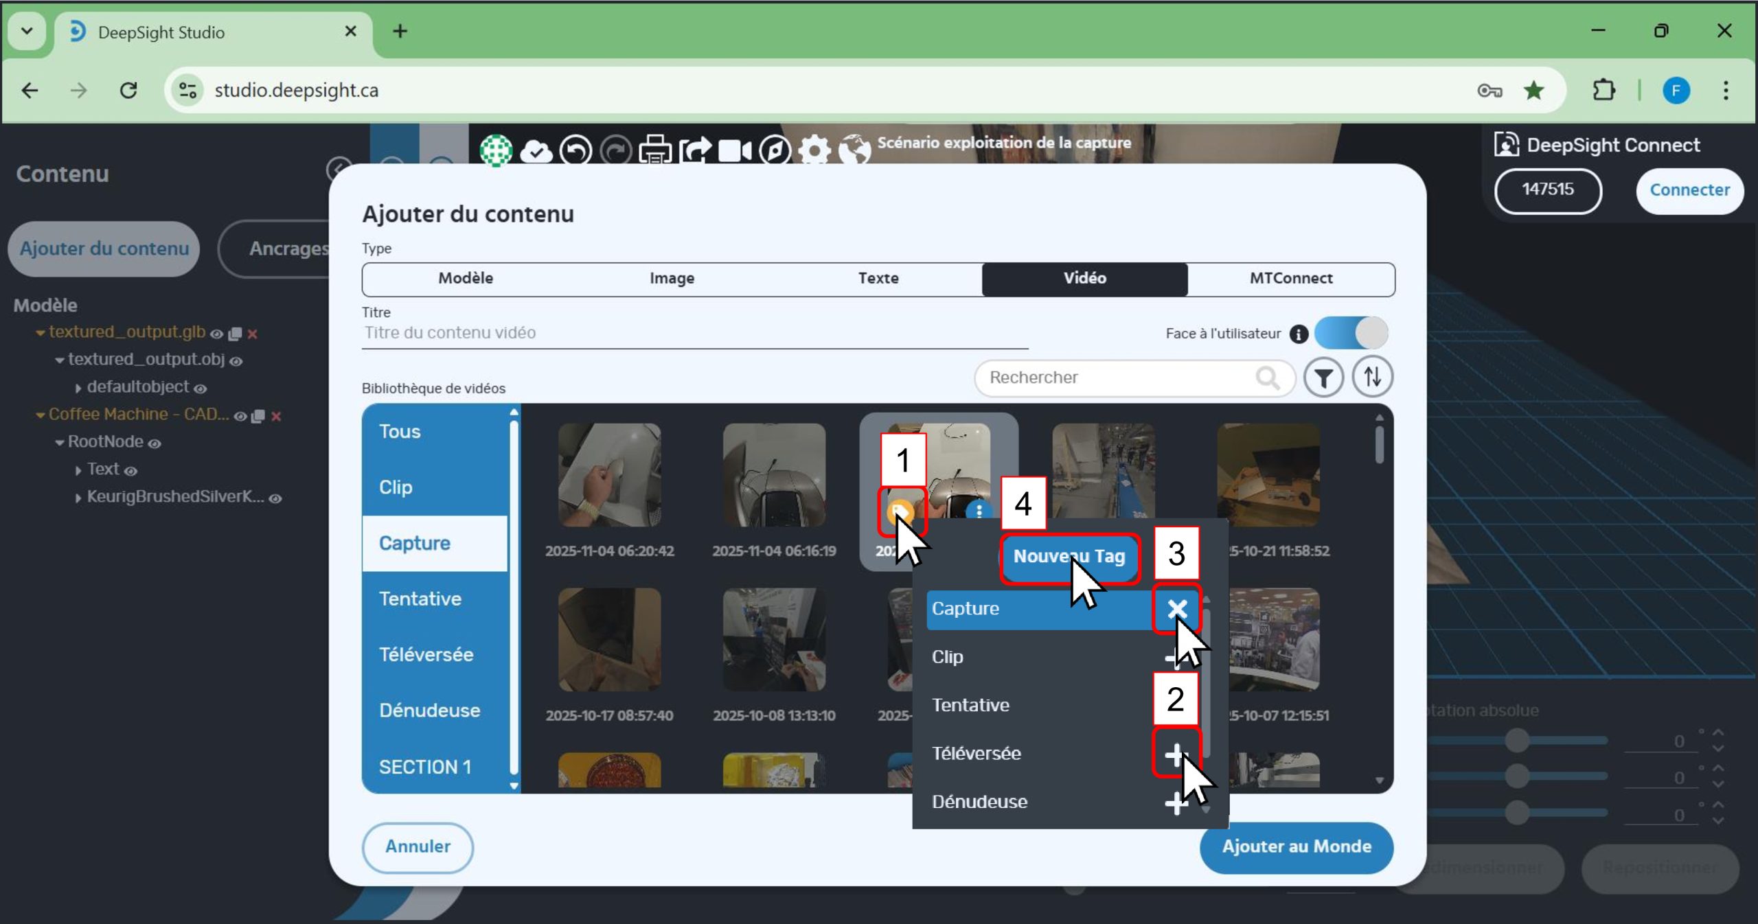Toggle the Face à l'utilisateur switch

point(1351,334)
